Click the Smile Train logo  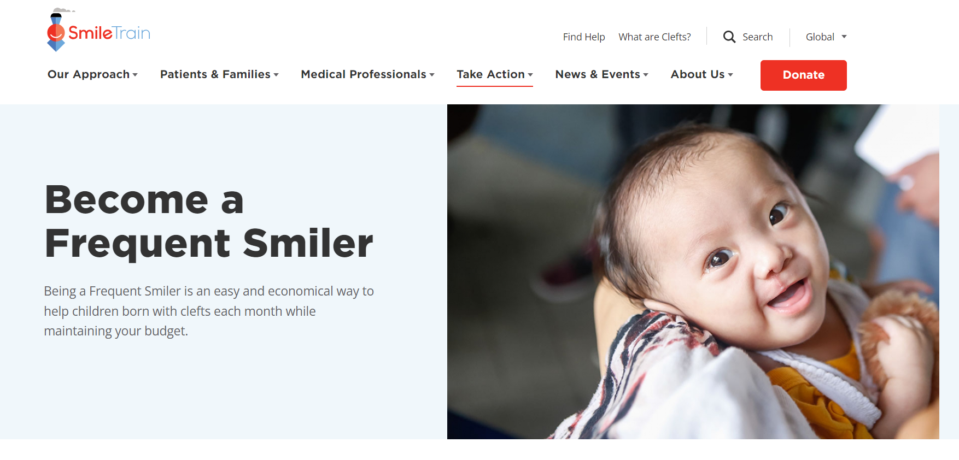pos(98,30)
